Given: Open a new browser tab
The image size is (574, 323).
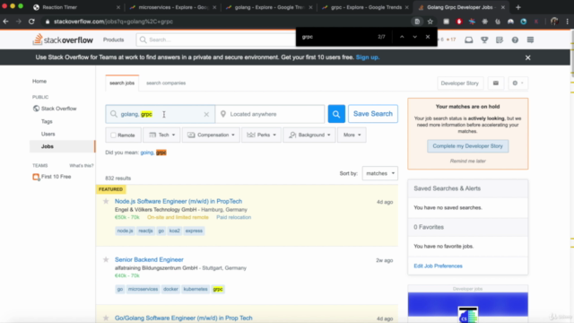Looking at the screenshot, I should pyautogui.click(x=517, y=7).
